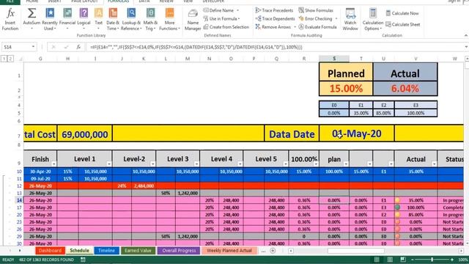Open the Level 3 column filter
This screenshot has height=264, width=469.
196,164
